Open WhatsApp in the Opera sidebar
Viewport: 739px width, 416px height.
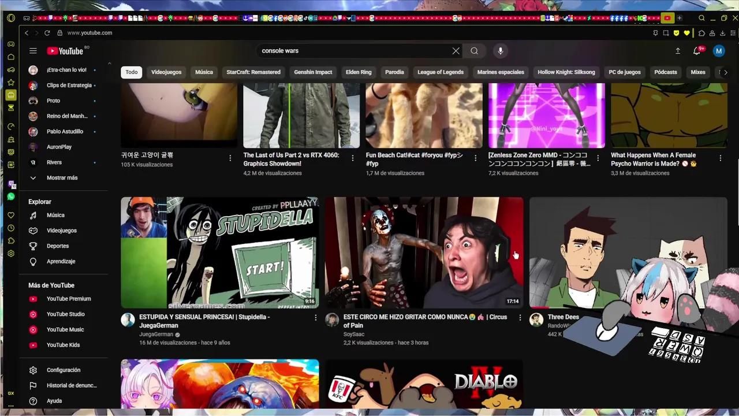coord(10,196)
